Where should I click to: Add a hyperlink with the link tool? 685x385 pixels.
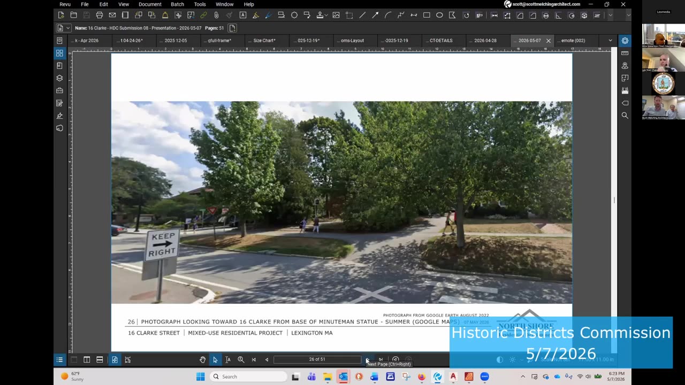[x=203, y=16]
